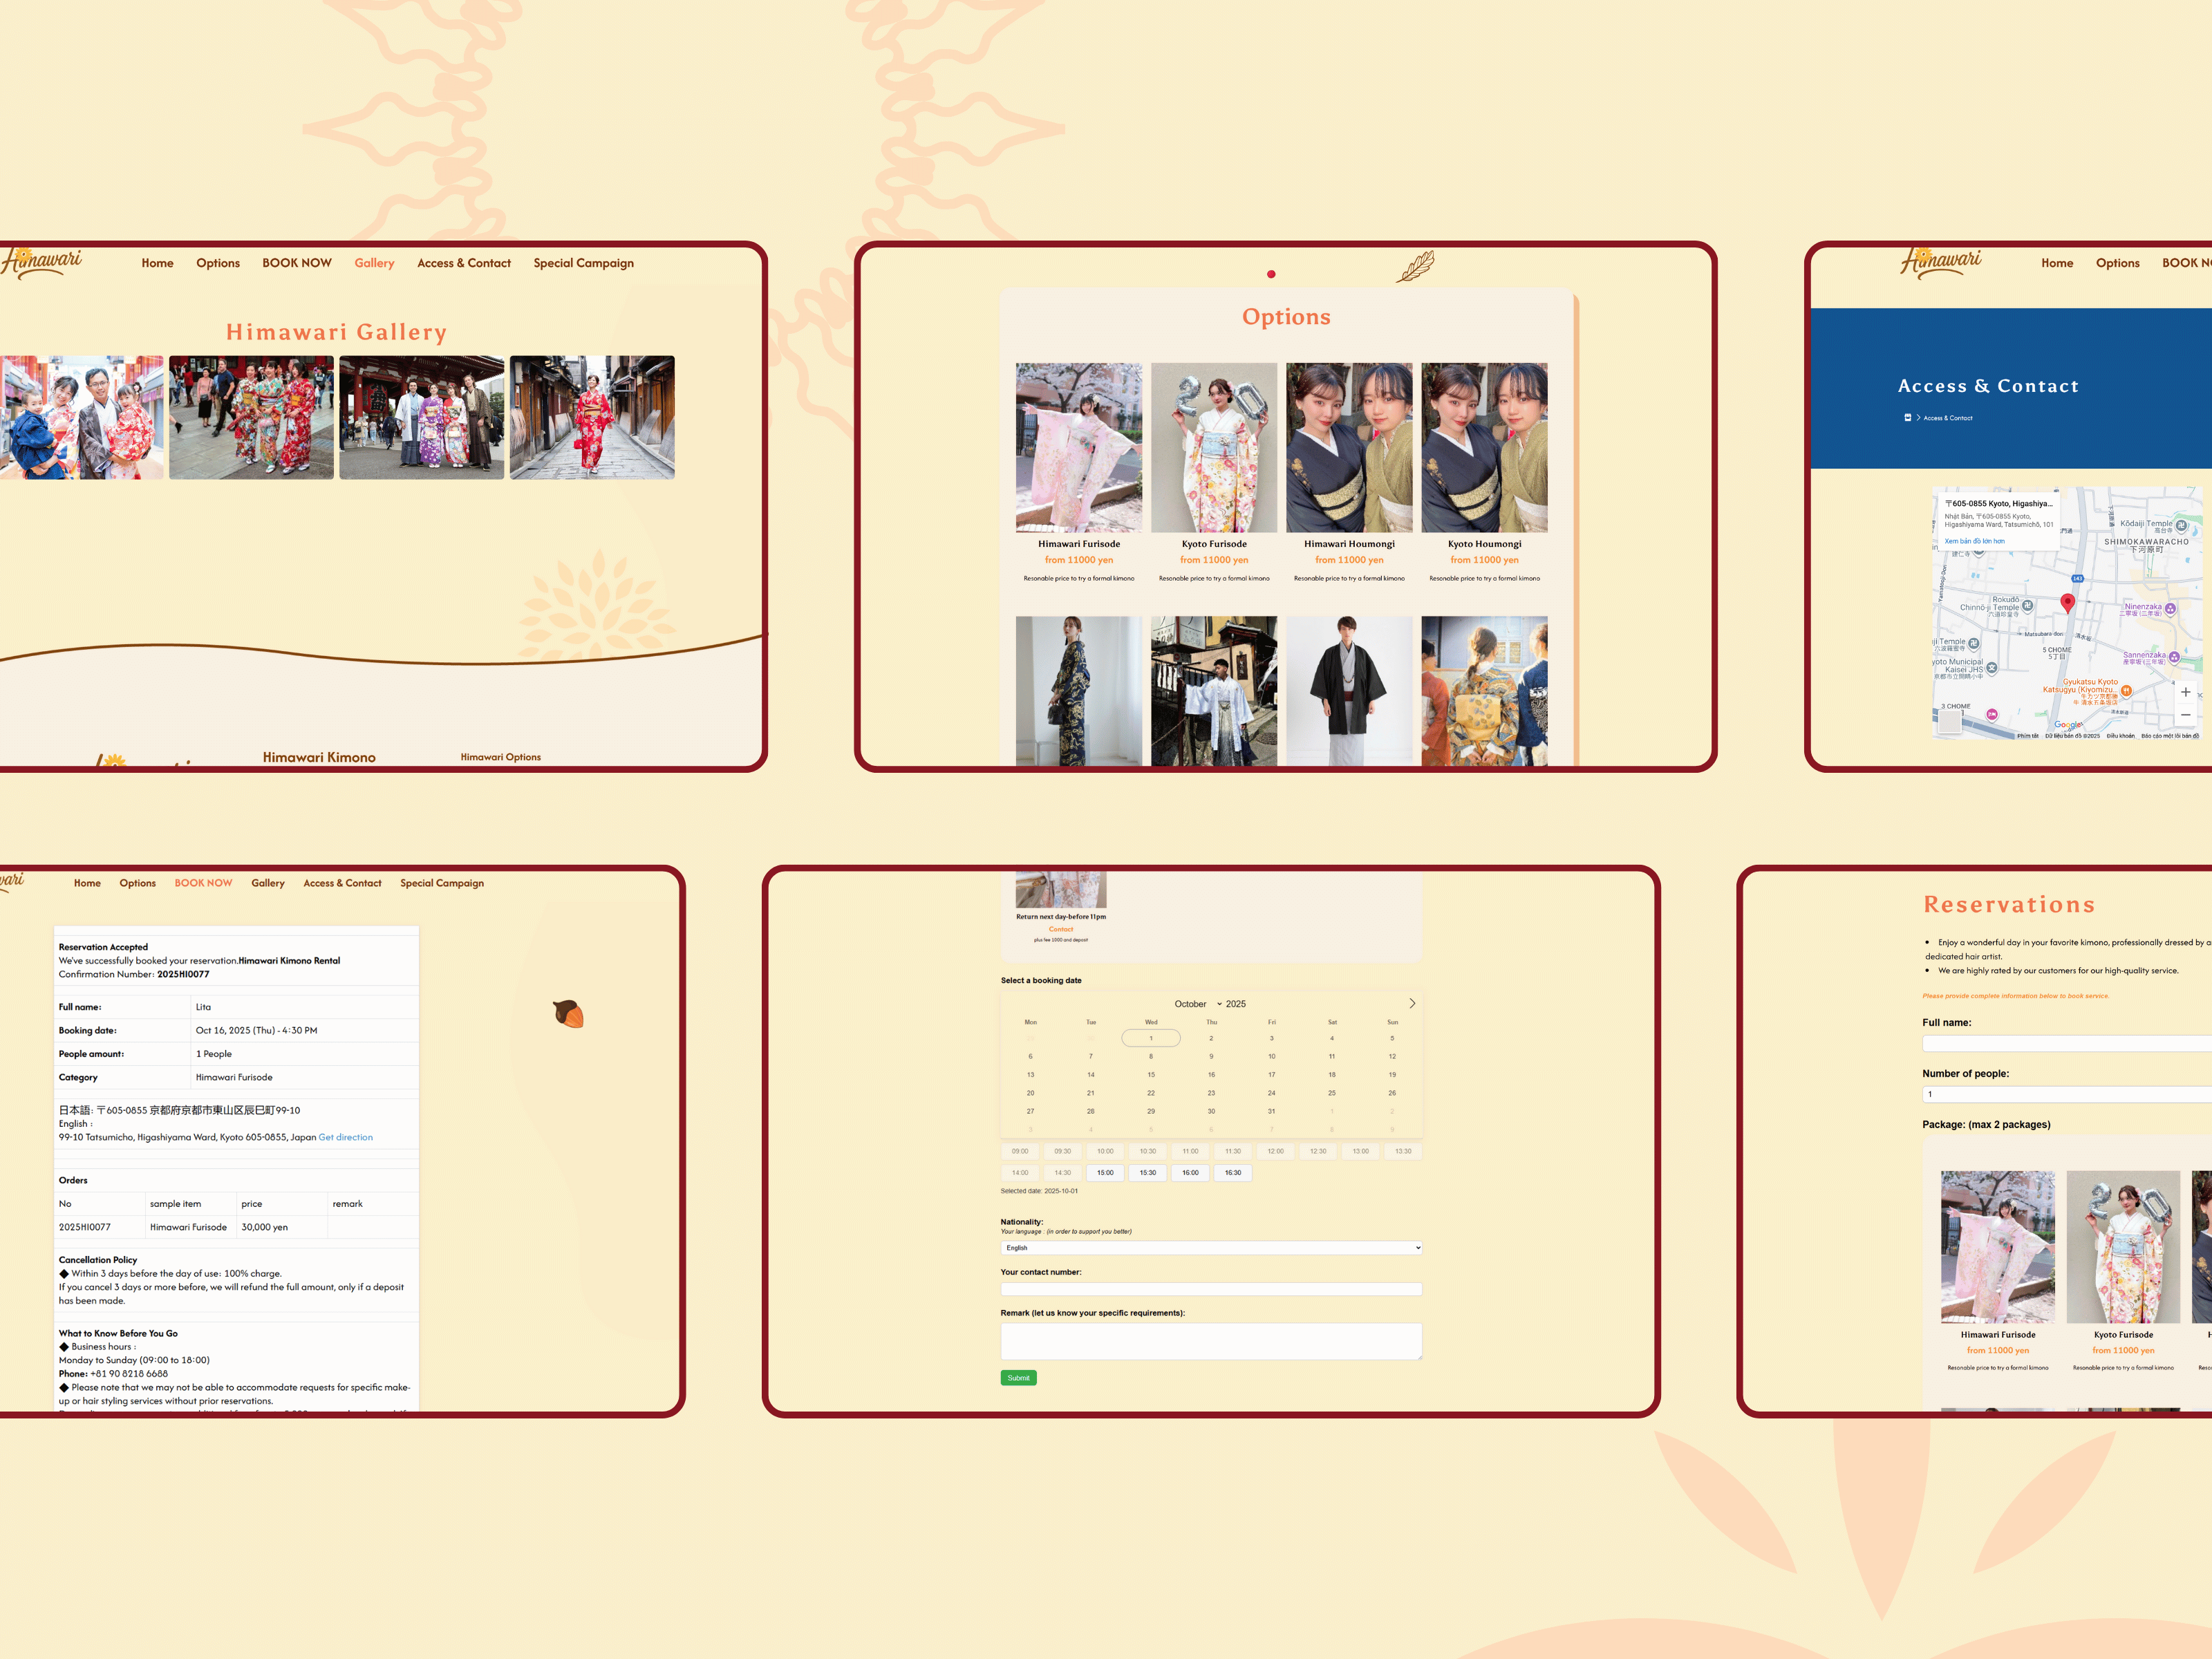Open the Nationality language dropdown
This screenshot has width=2212, height=1659.
pos(1211,1248)
